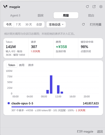Click the magpie bird logo icon

pyautogui.click(x=5, y=7)
